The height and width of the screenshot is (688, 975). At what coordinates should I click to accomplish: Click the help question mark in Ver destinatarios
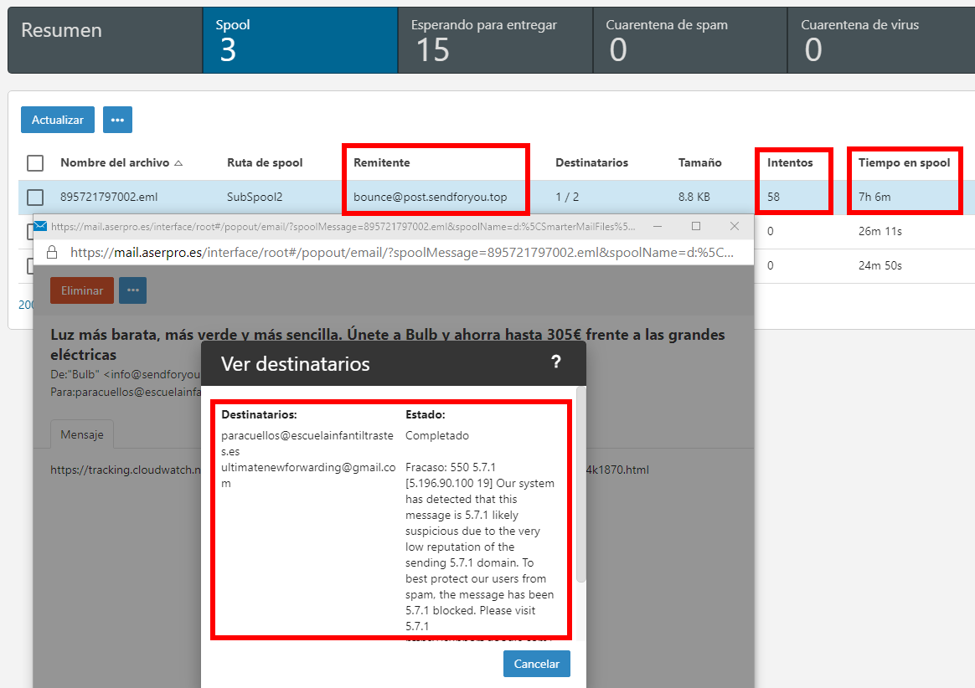[x=555, y=362]
